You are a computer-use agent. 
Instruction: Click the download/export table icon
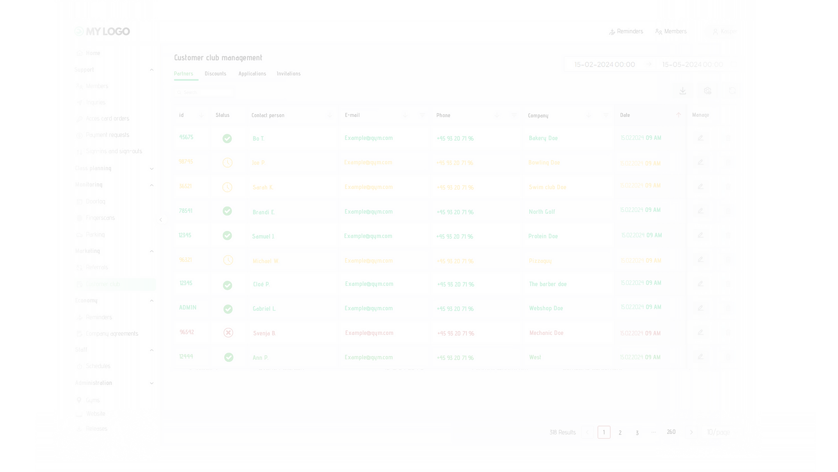(x=682, y=91)
